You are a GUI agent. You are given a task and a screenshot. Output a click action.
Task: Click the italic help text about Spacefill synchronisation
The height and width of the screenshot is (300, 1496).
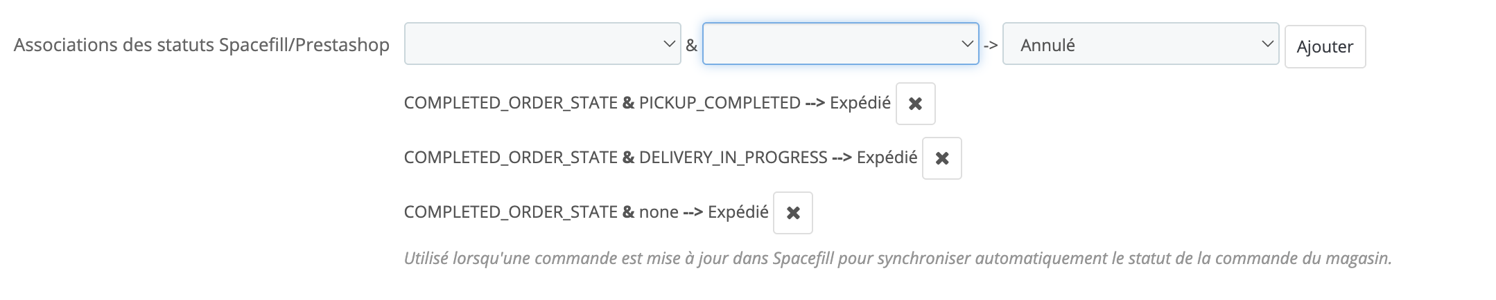pos(897,259)
